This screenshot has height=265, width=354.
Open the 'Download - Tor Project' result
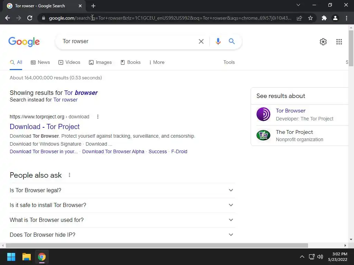(x=45, y=127)
